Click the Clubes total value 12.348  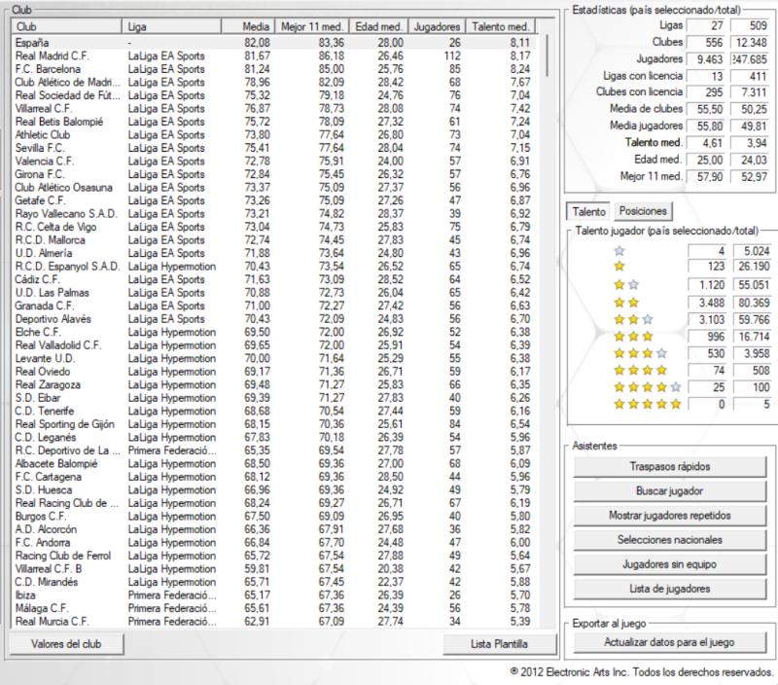(751, 42)
